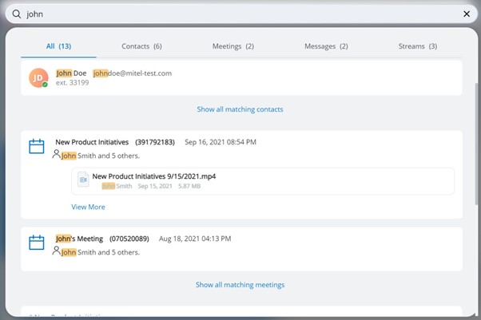
Task: Click calendar icon for New Product Initiatives
Action: click(x=37, y=147)
